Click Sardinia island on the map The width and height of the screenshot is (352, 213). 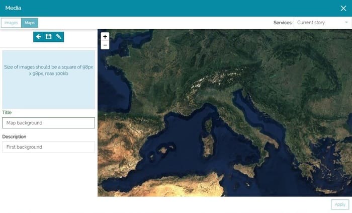[207, 145]
